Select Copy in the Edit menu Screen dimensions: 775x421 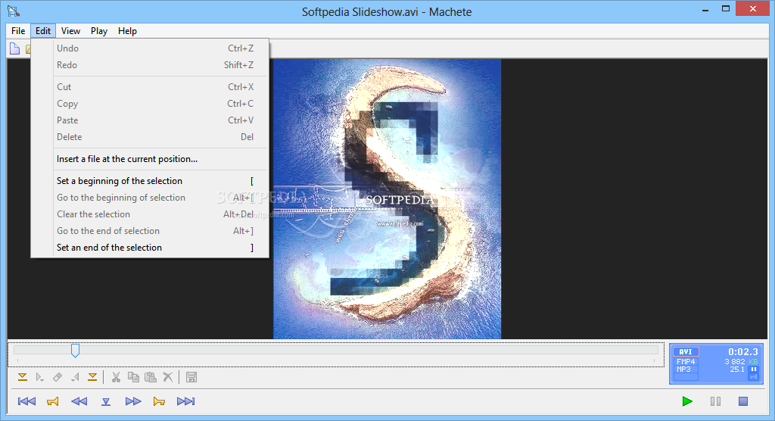click(151, 104)
